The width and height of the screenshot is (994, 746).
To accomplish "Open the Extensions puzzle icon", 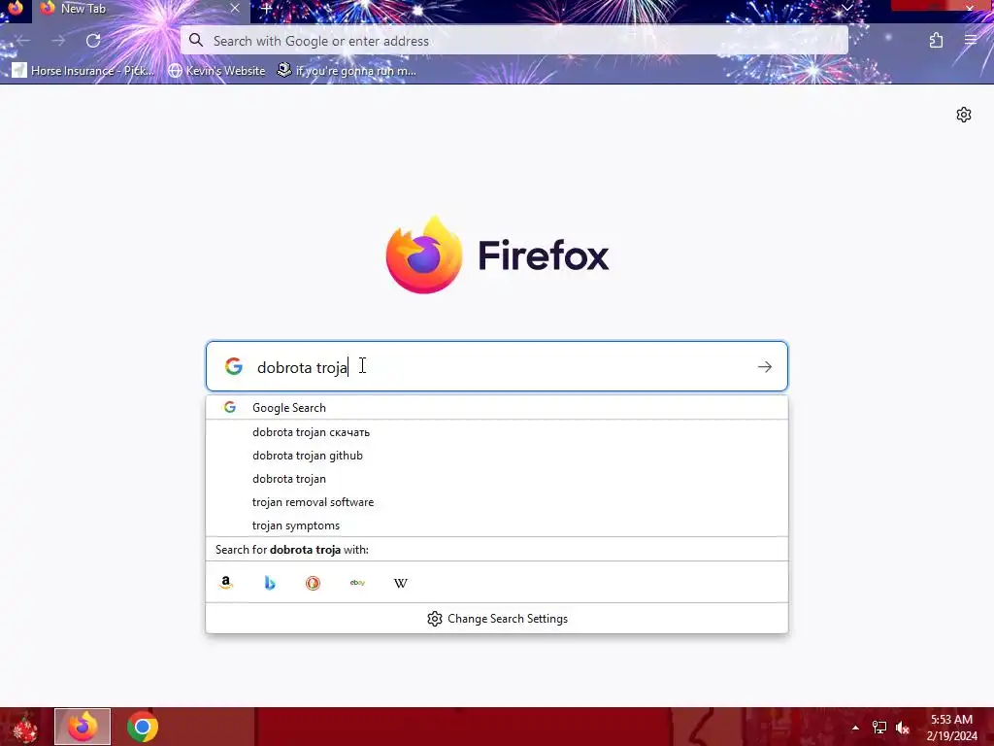I will [x=937, y=41].
